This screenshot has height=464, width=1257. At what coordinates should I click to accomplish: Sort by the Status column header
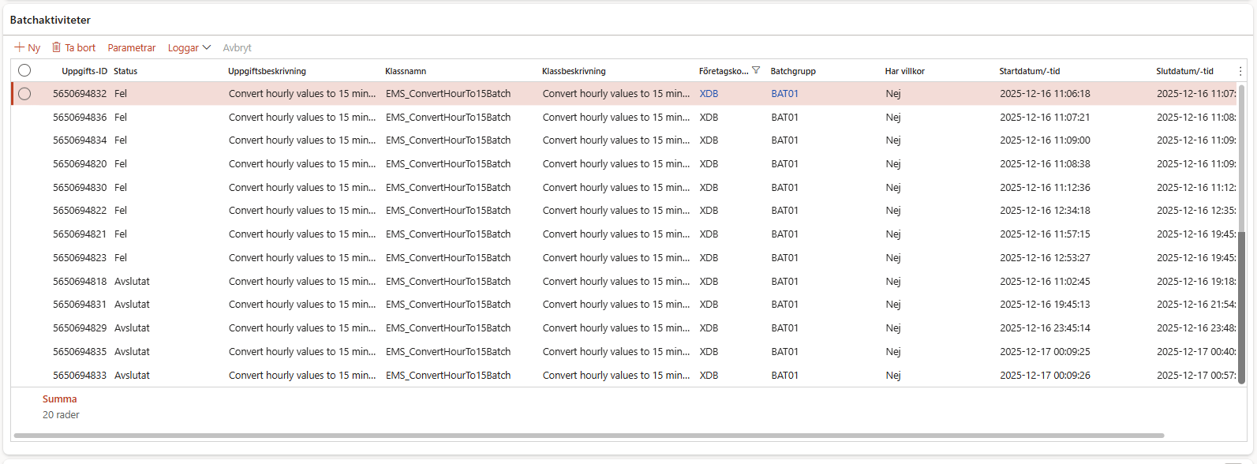pyautogui.click(x=125, y=71)
